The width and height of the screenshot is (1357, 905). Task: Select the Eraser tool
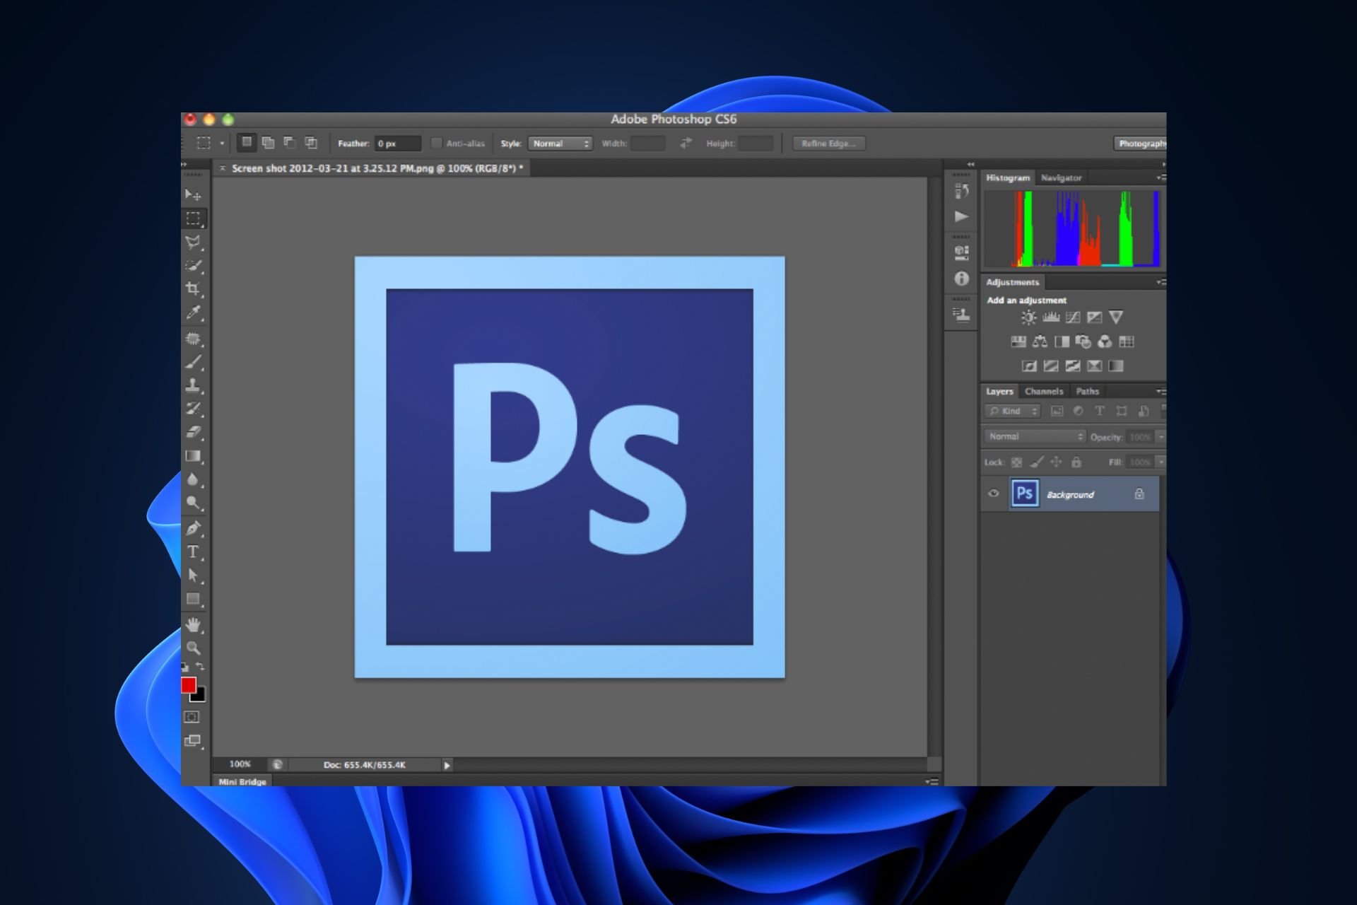point(193,432)
